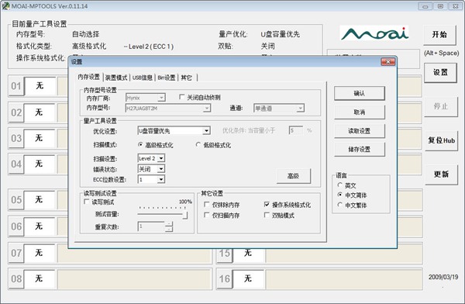Screen dimensions: 465x304
Task: Click the 重复次数 stepper arrows
Action: tap(169, 226)
